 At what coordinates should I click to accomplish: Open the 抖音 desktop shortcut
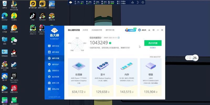pos(33,17)
